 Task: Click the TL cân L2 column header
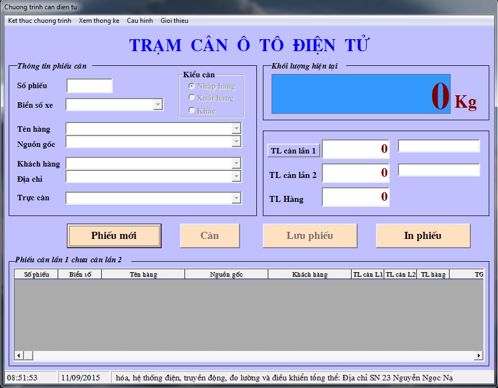401,274
